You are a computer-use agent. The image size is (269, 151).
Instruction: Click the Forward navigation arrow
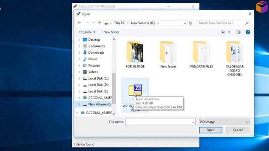click(87, 23)
